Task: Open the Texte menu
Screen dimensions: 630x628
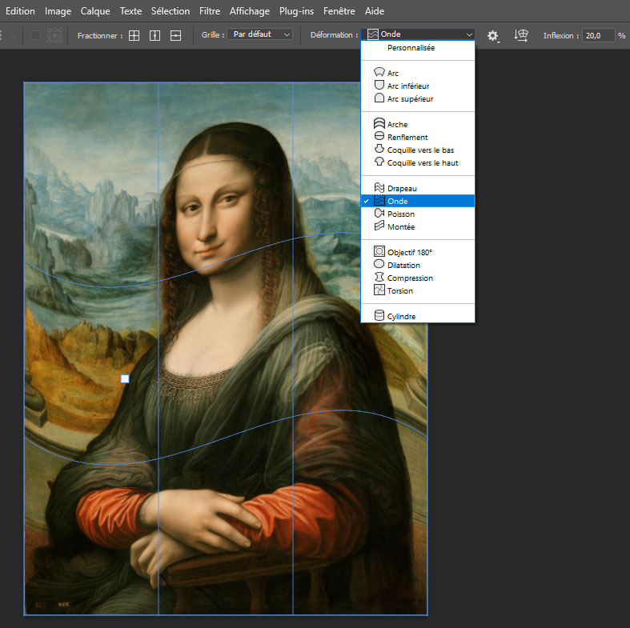Action: [130, 11]
